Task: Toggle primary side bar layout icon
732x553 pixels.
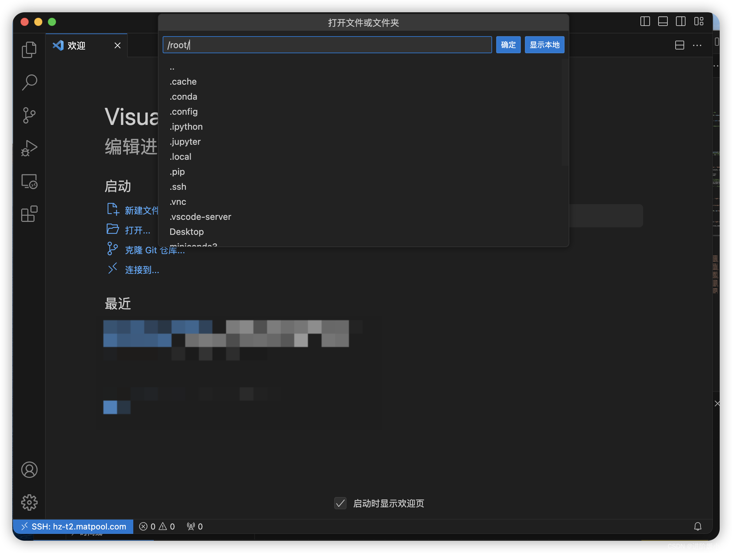Action: click(645, 22)
